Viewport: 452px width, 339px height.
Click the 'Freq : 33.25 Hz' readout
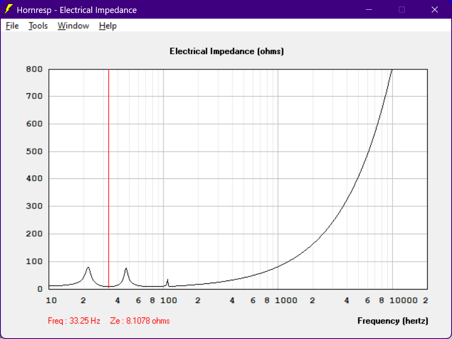coord(74,321)
